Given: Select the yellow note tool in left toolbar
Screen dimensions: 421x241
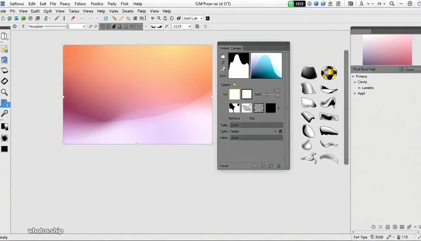Looking at the screenshot, I should [4, 49].
